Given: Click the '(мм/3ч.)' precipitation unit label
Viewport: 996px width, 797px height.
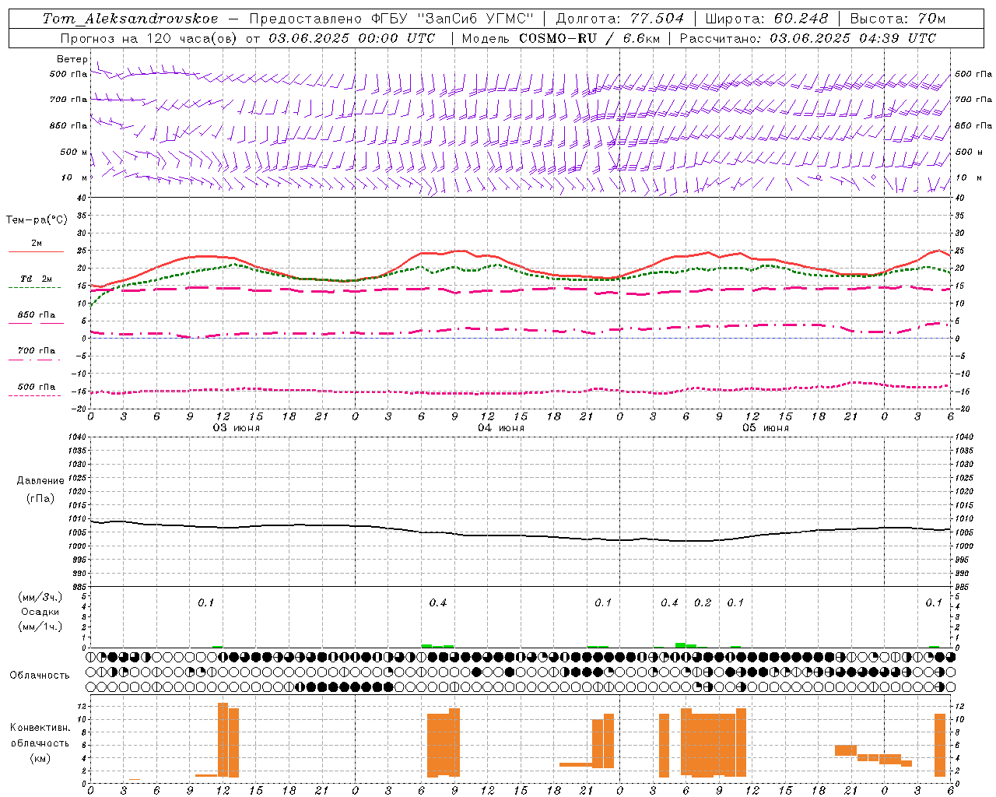Looking at the screenshot, I should click(x=40, y=598).
